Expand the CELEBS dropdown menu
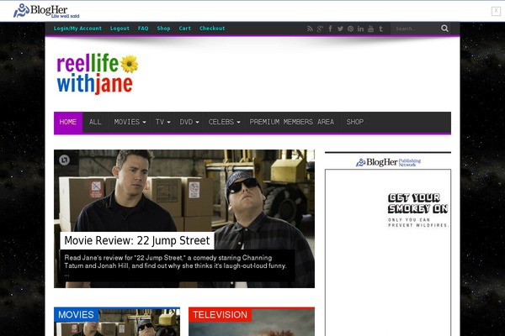This screenshot has width=505, height=336. (224, 122)
